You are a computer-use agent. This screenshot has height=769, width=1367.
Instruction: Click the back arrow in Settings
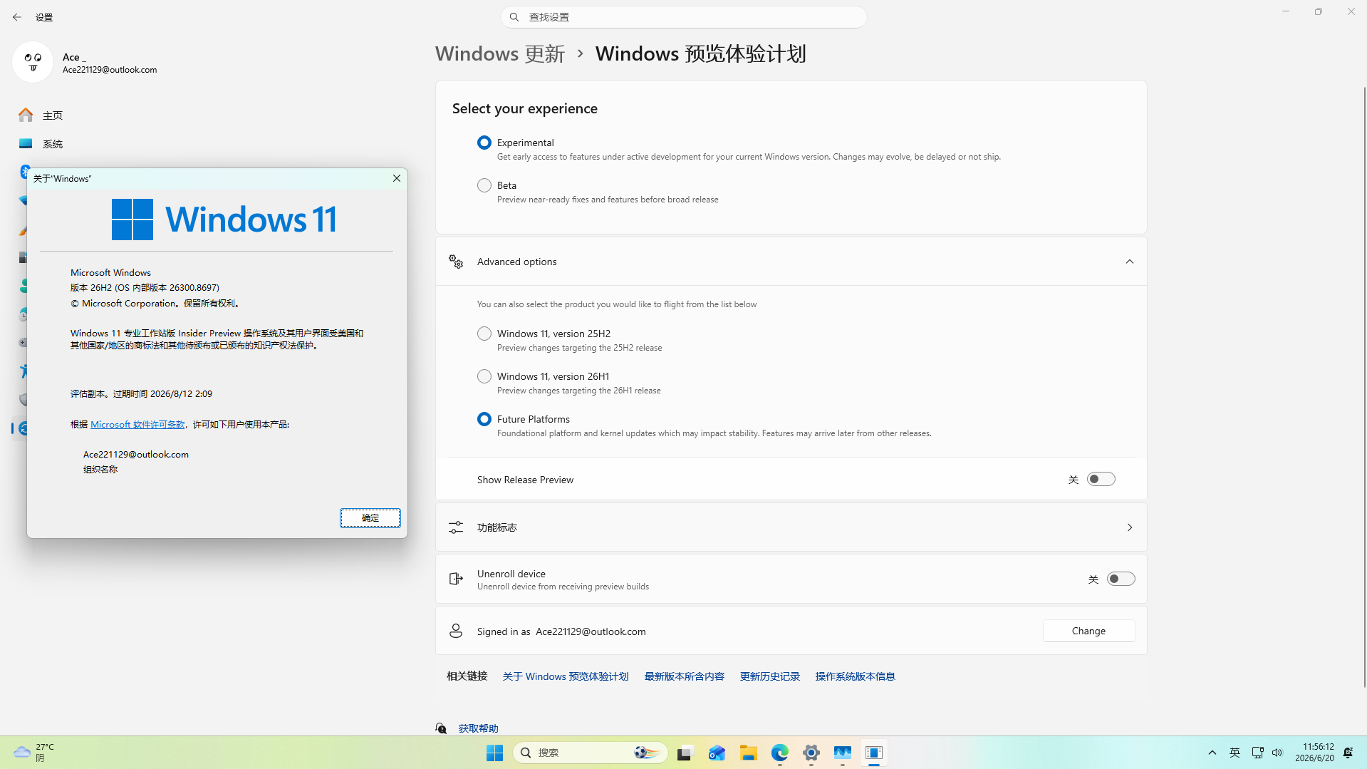[17, 17]
